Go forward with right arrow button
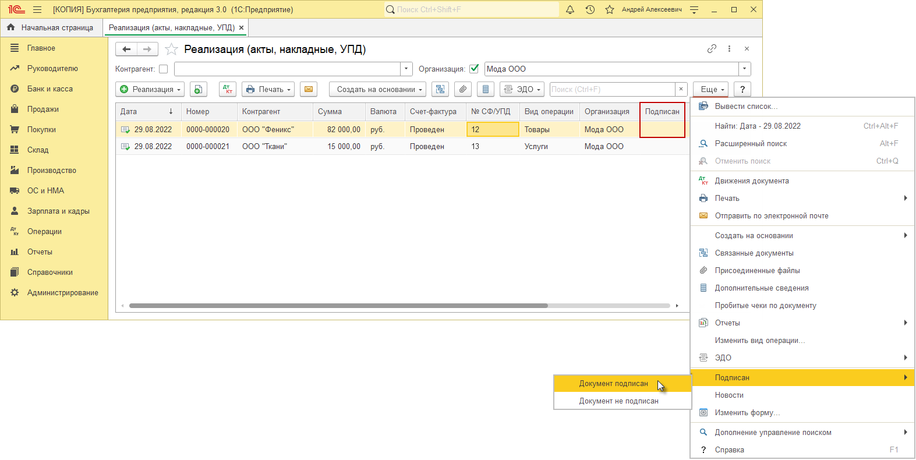The image size is (916, 460). [x=147, y=49]
